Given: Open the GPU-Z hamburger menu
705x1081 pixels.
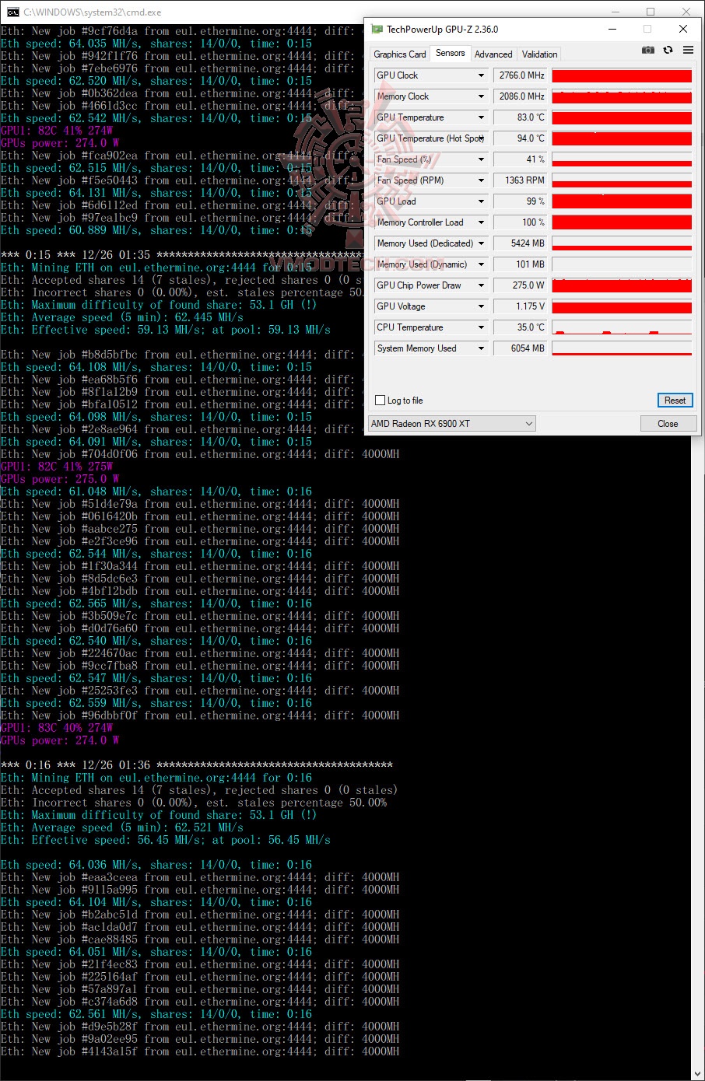Looking at the screenshot, I should coord(688,50).
